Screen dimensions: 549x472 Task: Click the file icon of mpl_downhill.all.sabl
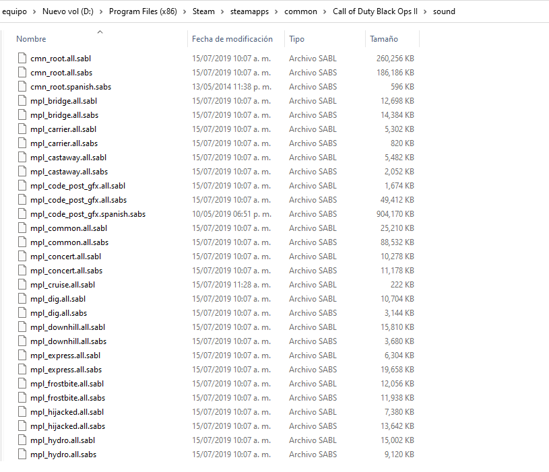point(22,327)
